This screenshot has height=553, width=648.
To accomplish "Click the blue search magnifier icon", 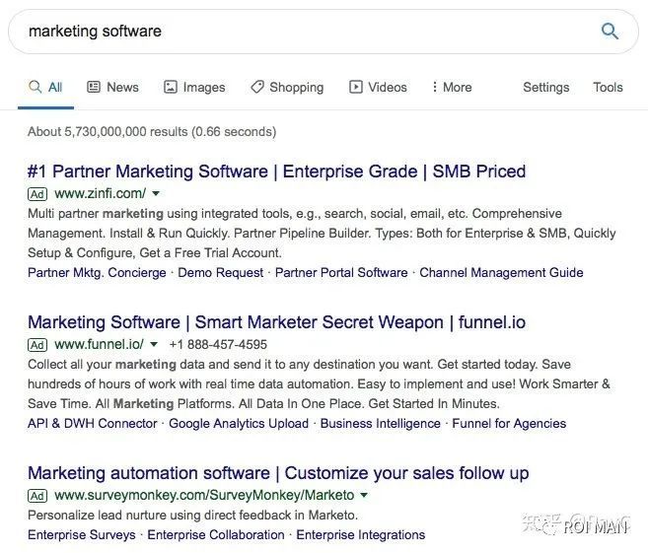I will pyautogui.click(x=610, y=32).
